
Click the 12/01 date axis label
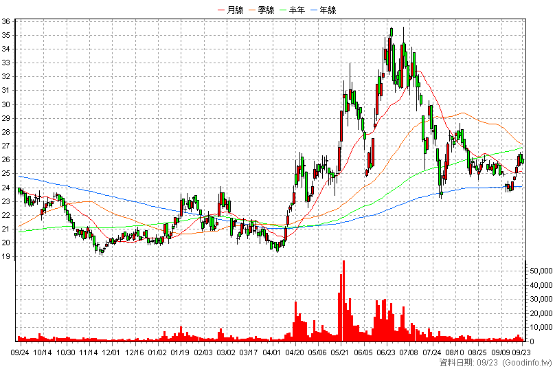pyautogui.click(x=111, y=352)
